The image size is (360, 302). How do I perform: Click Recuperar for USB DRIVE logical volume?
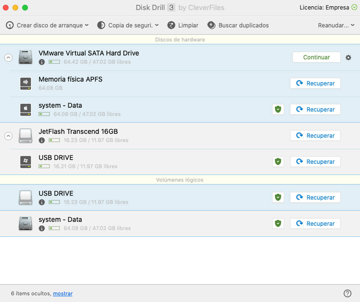[x=315, y=197]
